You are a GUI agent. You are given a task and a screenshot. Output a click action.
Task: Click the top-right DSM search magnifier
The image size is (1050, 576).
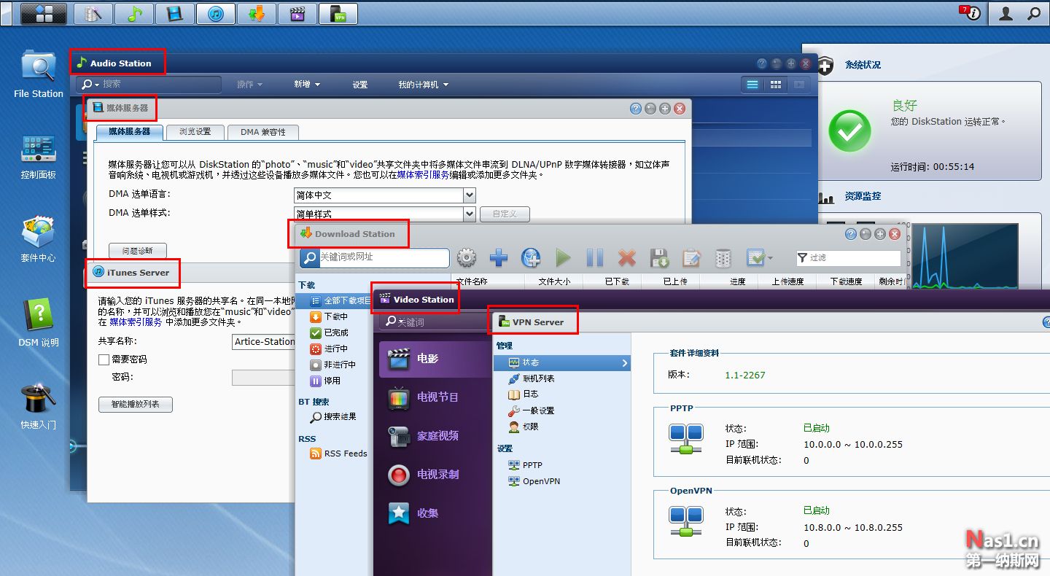click(x=1034, y=13)
